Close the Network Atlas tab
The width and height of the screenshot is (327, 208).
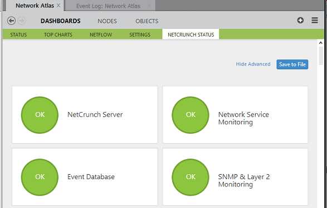coord(58,6)
